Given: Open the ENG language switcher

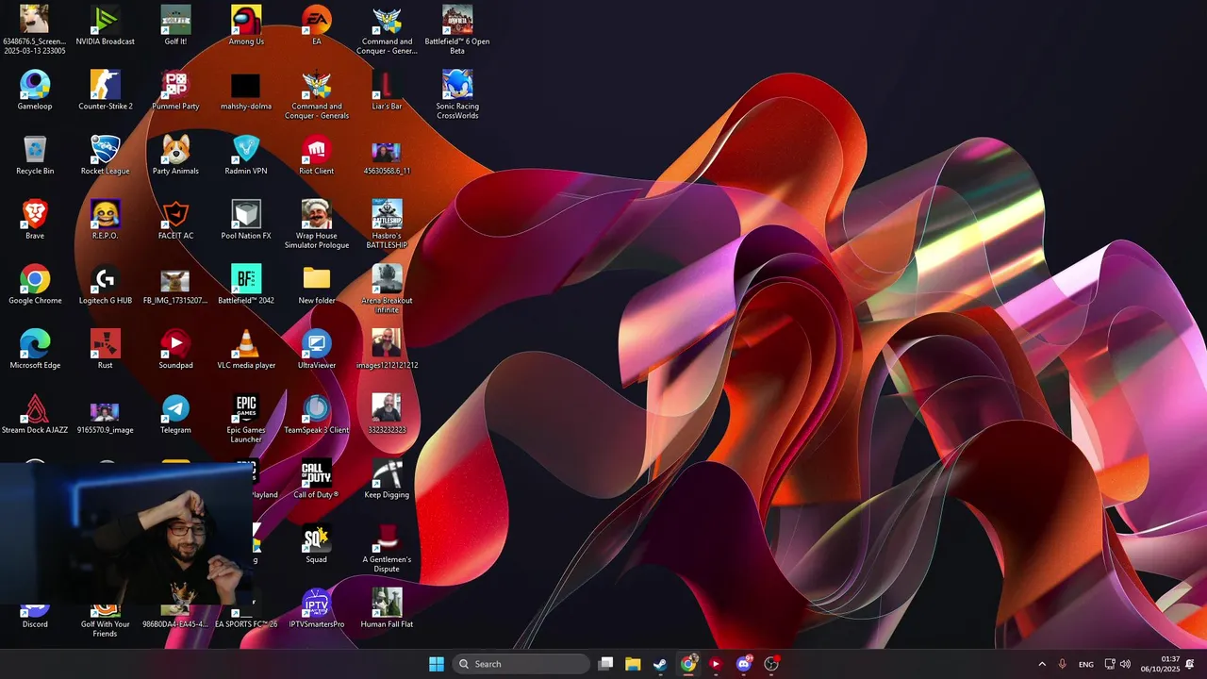Looking at the screenshot, I should coord(1086,664).
